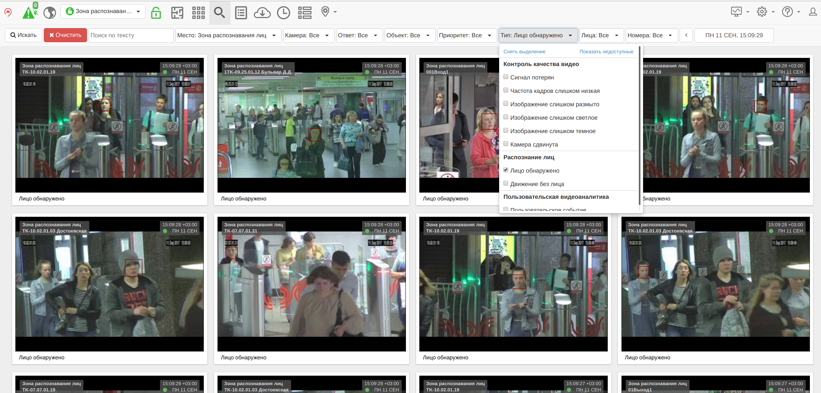Click the cloud download icon
The image size is (821, 393).
262,12
